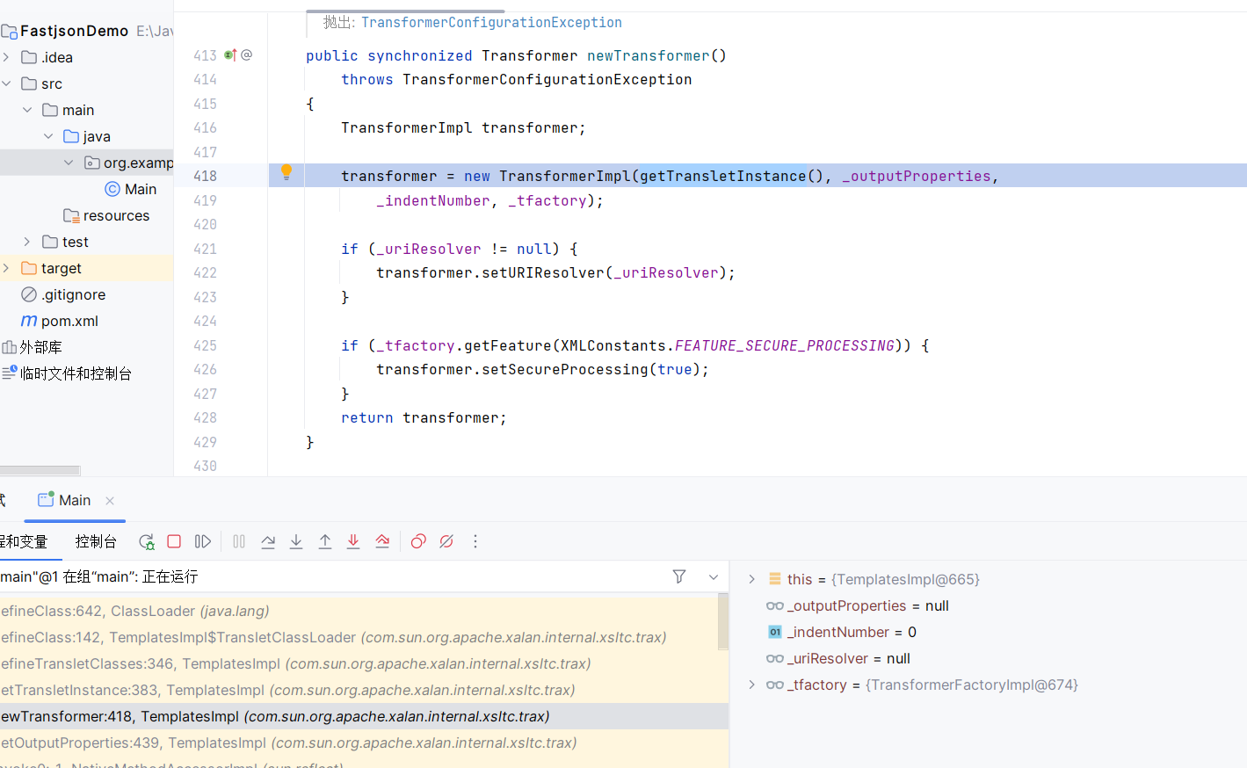Expand the .idea folder
1247x768 pixels.
click(x=6, y=57)
